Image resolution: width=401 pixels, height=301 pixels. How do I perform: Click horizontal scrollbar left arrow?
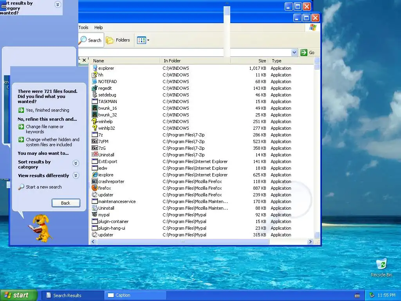point(93,241)
